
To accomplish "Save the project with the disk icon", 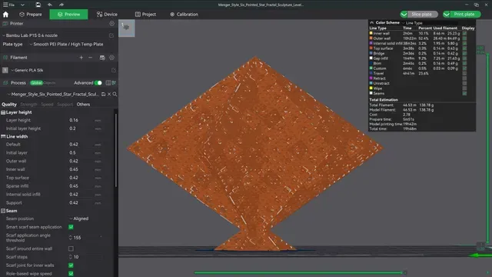I will click(x=38, y=5).
